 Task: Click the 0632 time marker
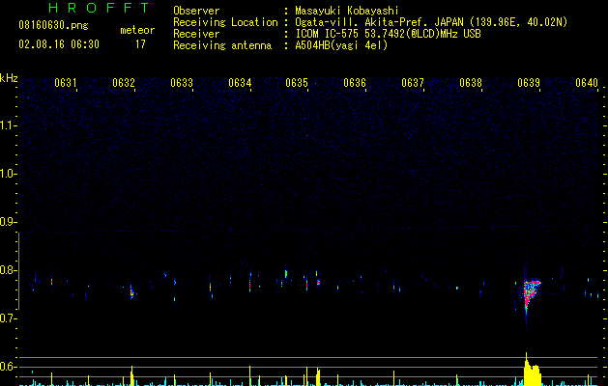(x=124, y=83)
